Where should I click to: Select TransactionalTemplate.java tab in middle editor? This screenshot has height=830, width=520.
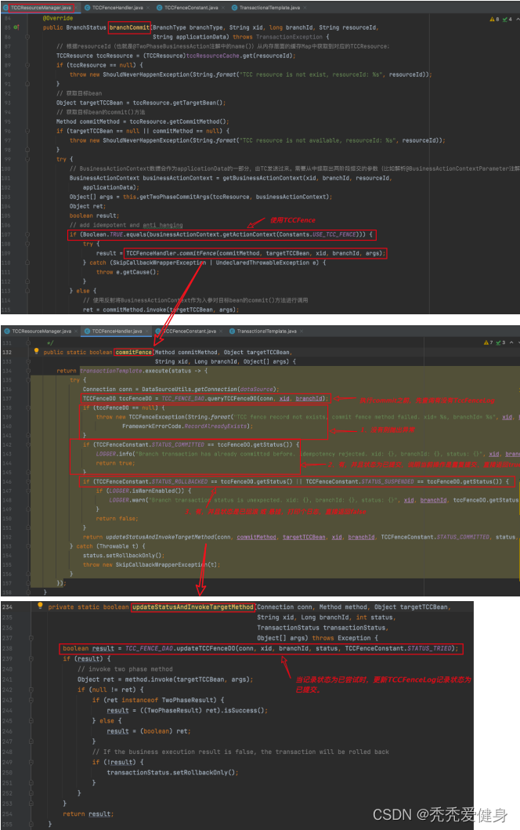[x=266, y=331]
